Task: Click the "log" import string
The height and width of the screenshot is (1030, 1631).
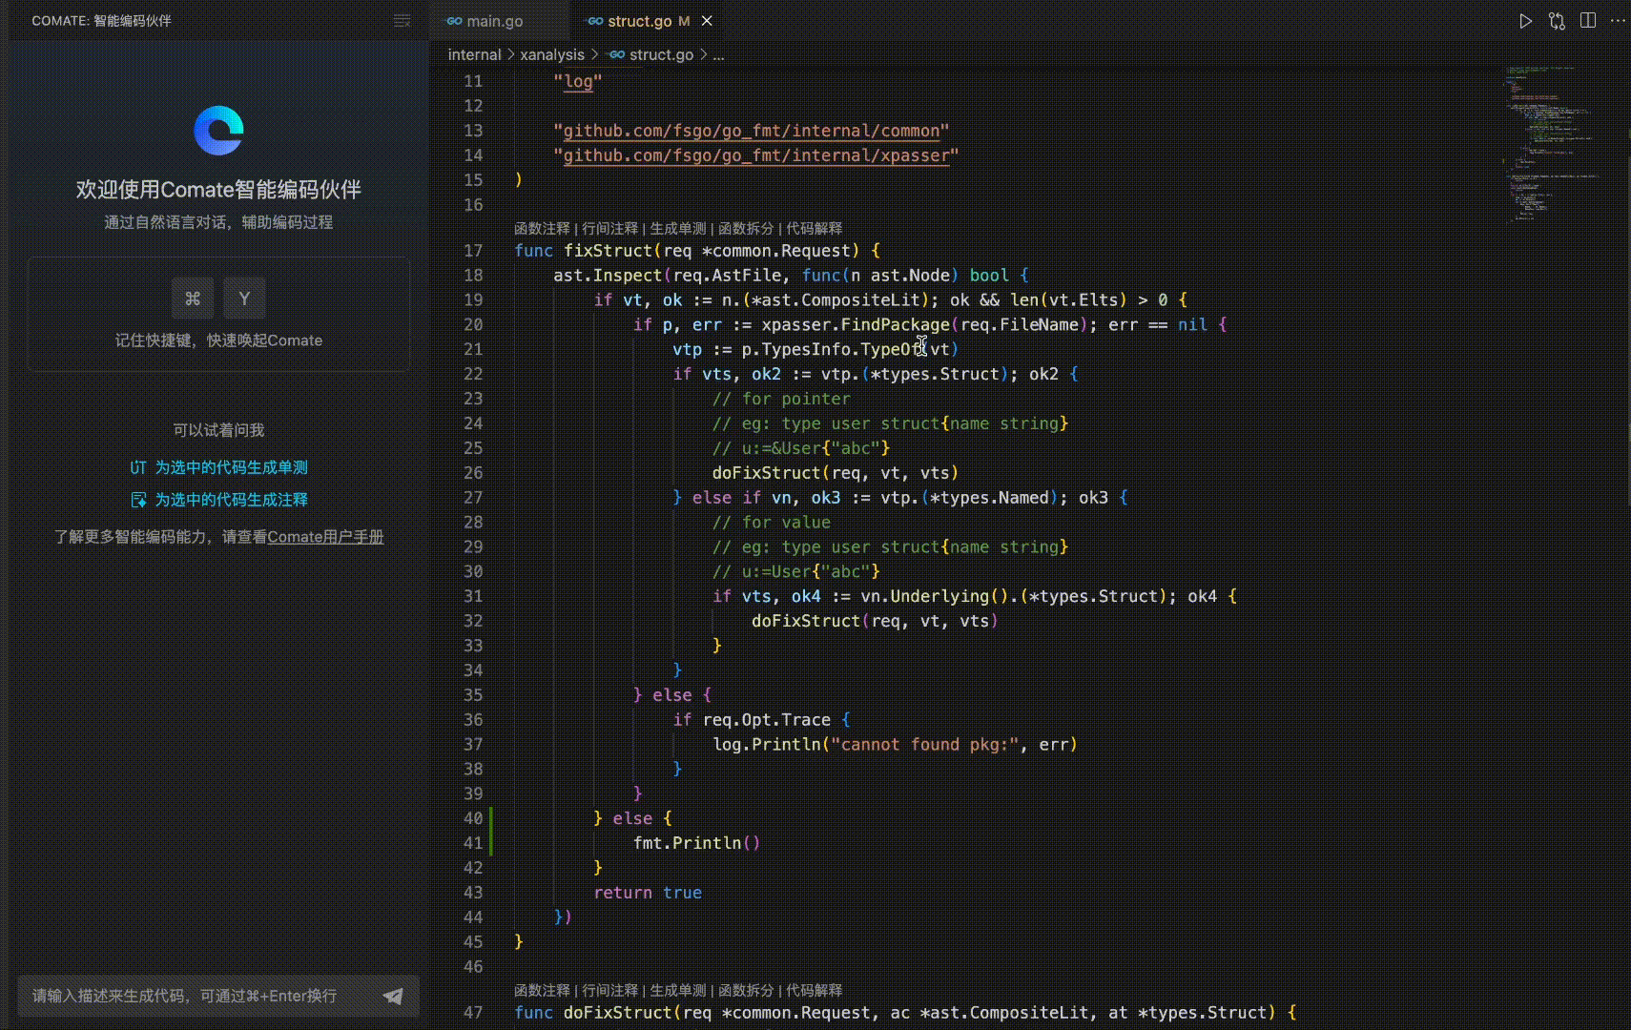Action: point(578,81)
